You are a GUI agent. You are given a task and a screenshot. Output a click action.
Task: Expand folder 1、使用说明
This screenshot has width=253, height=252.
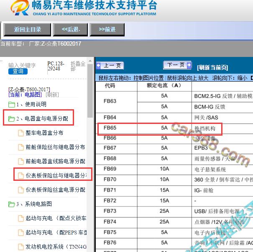31,104
